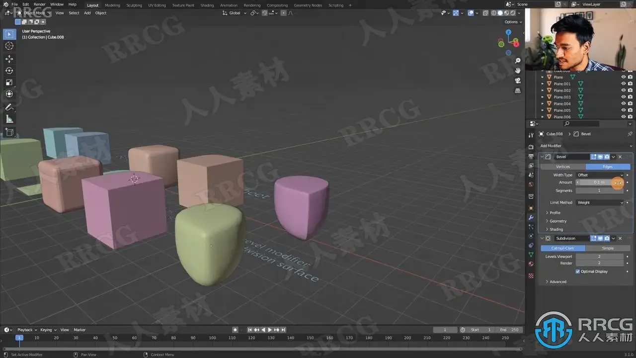636x358 pixels.
Task: Select the Scale tool
Action: pyautogui.click(x=9, y=83)
